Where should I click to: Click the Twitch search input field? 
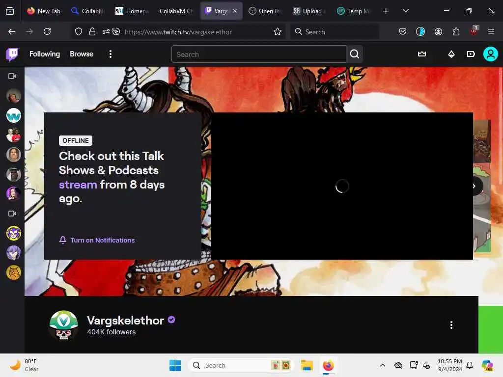click(258, 54)
